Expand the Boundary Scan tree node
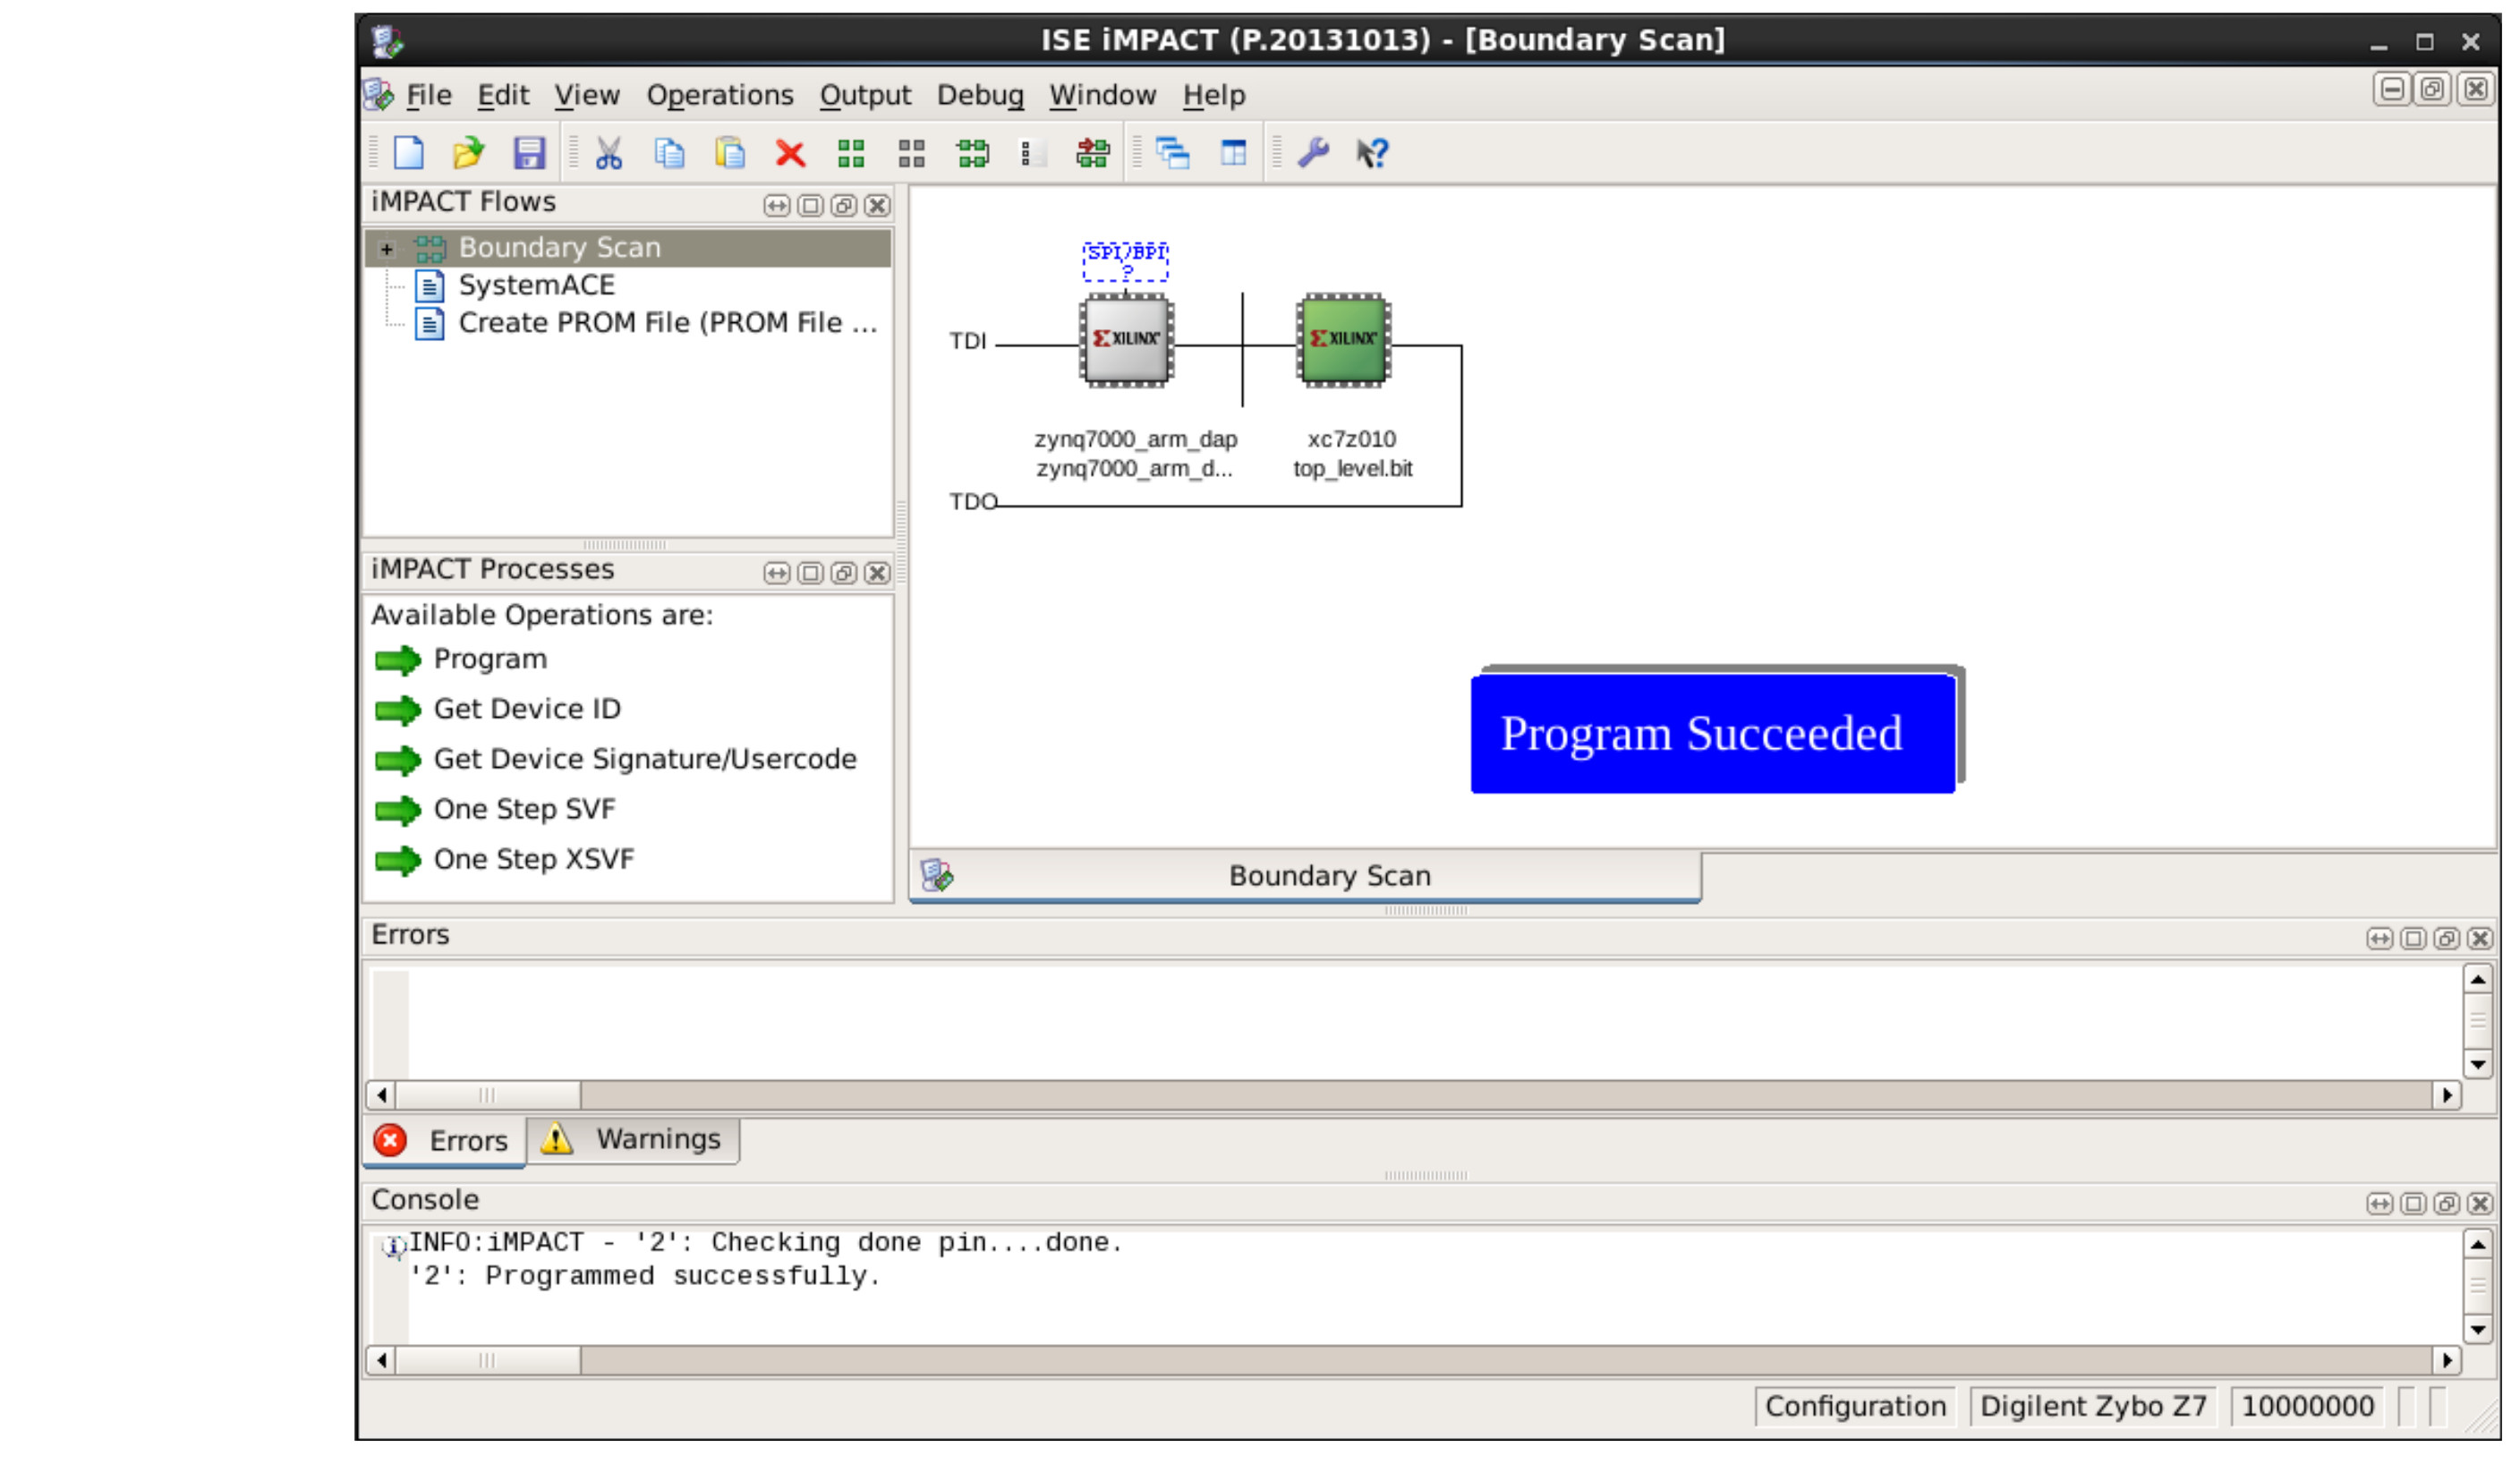This screenshot has height=1464, width=2520. (x=387, y=249)
